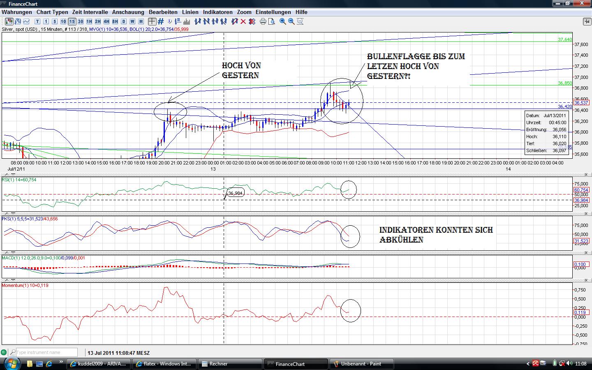This screenshot has width=592, height=370.
Task: Toggle the chart grid display icon
Action: coord(161,21)
